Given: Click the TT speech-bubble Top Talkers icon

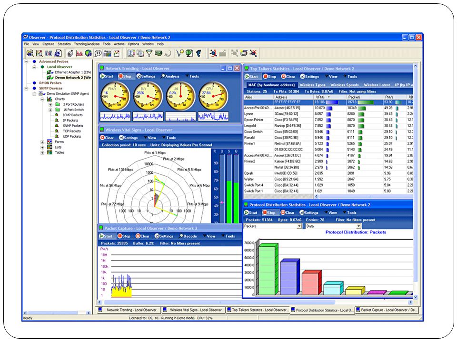Looking at the screenshot, I should pos(98,53).
